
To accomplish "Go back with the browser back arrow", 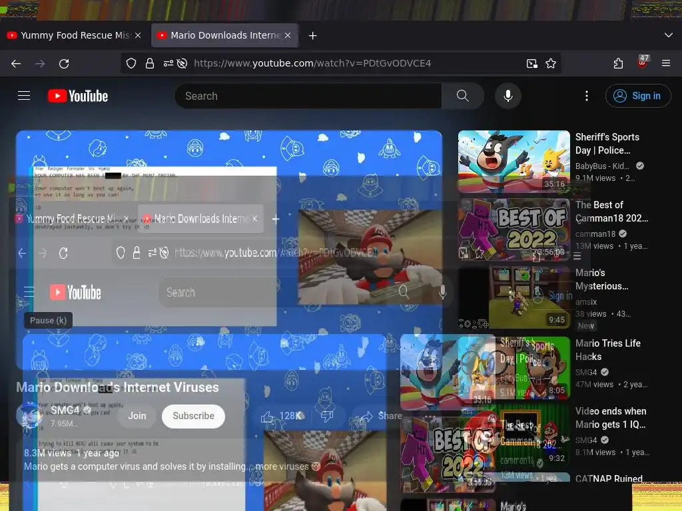I will coord(16,63).
